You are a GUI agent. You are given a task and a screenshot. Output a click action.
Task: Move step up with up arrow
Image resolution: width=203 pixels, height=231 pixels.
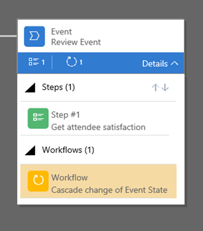(155, 87)
